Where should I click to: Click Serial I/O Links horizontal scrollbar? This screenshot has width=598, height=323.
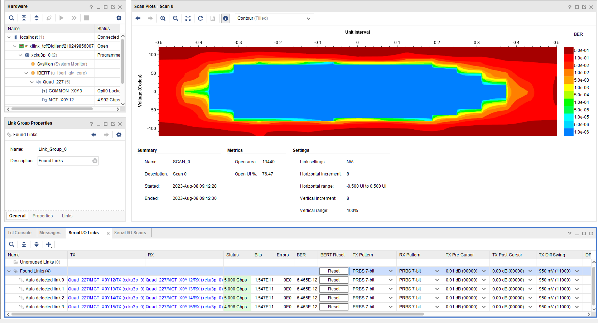pyautogui.click(x=217, y=314)
